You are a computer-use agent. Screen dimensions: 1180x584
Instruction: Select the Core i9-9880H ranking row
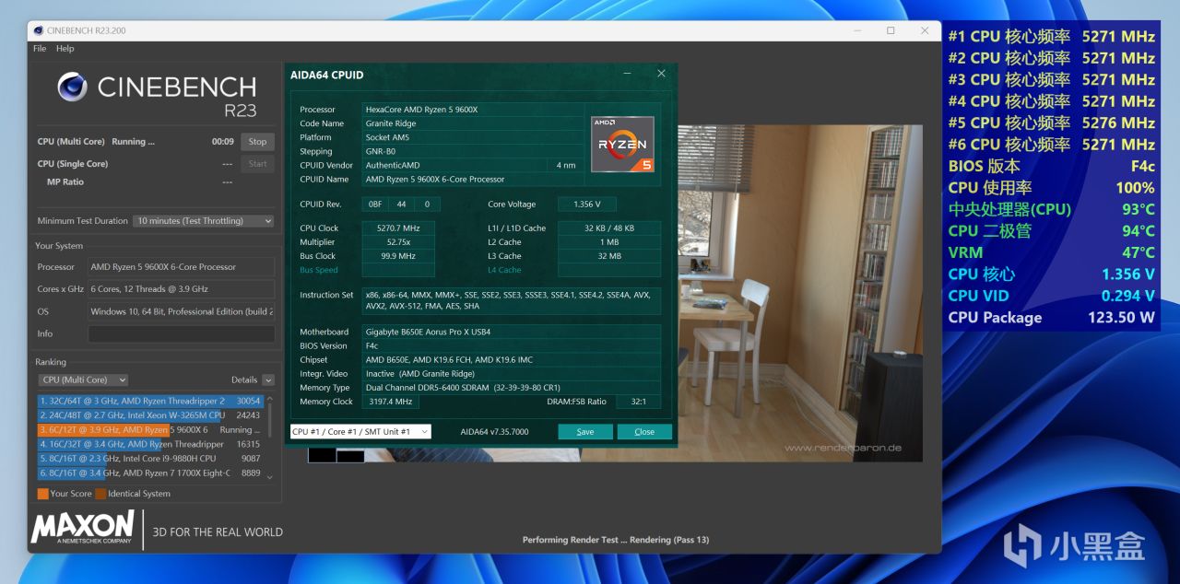click(x=150, y=459)
